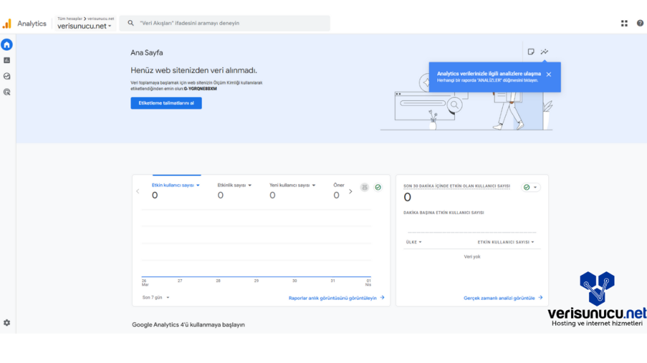647x363 pixels.
Task: Click the anomaly detection grey icon
Action: click(365, 187)
